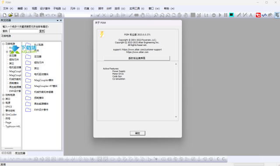Open a file with the folder icon

[x=10, y=15]
